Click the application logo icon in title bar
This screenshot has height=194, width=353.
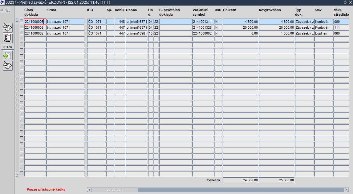[x=2, y=2]
